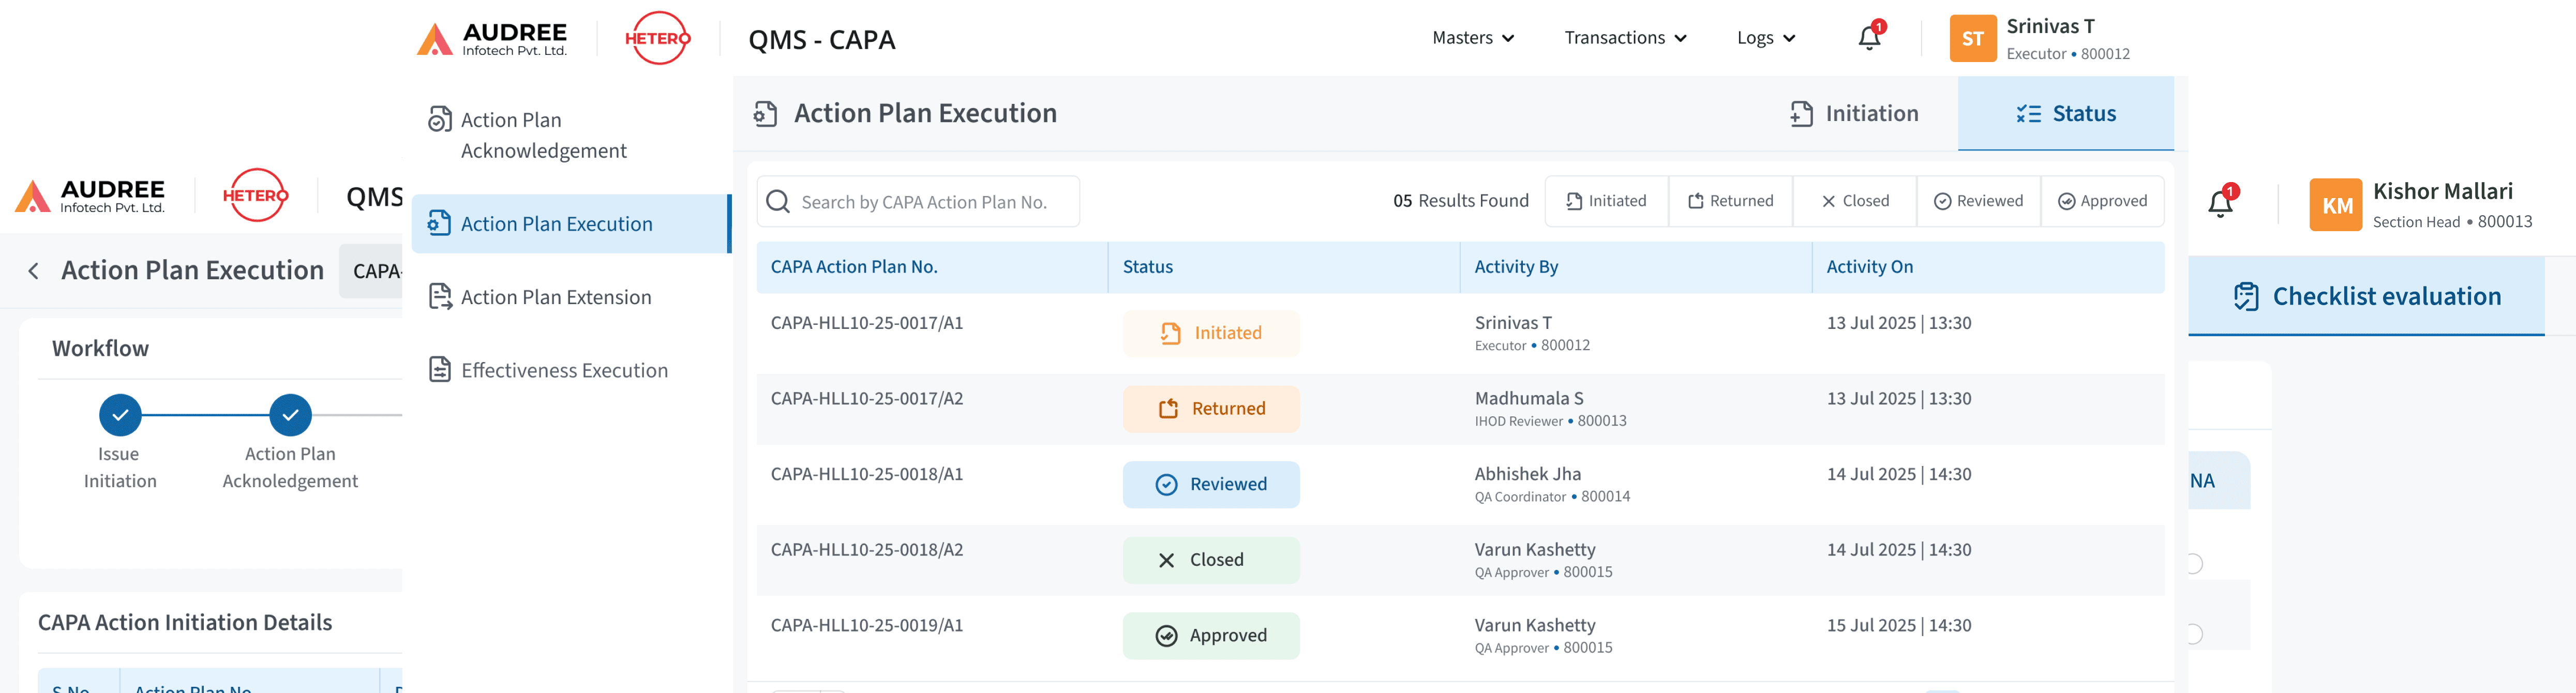2576x693 pixels.
Task: Click the Checklist evaluation clipboard icon
Action: tap(2246, 296)
